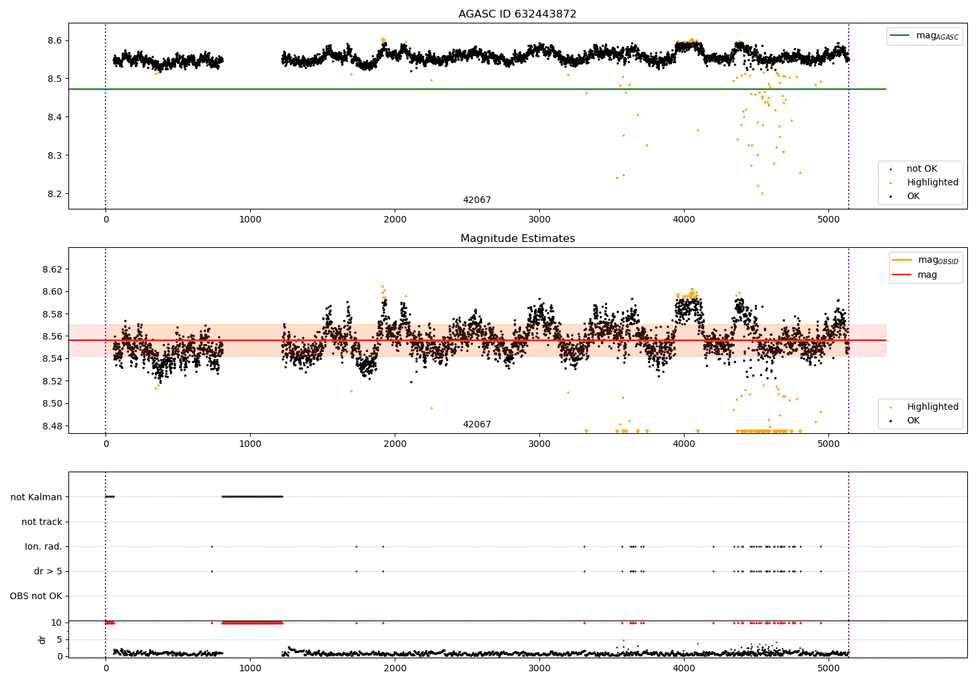Click the 8.56 tick on middle y-axis

click(51, 336)
